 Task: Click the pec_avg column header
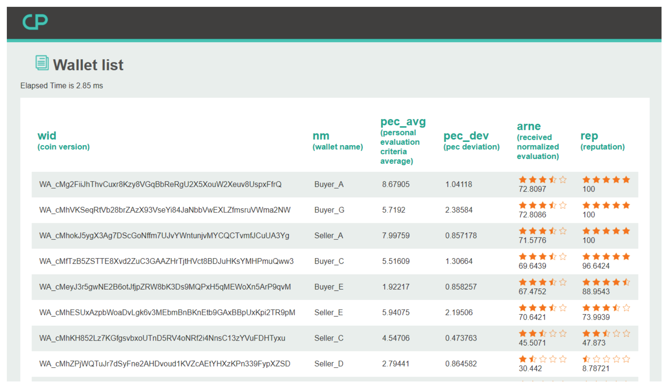pos(403,122)
